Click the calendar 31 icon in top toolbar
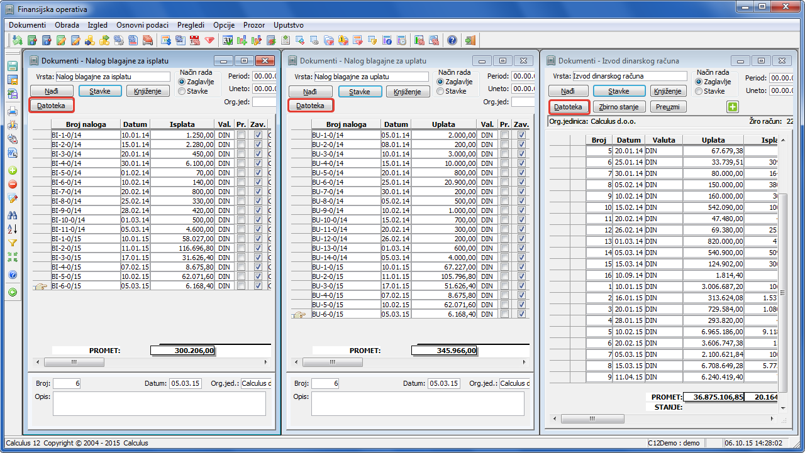Image resolution: width=805 pixels, height=453 pixels. [227, 40]
